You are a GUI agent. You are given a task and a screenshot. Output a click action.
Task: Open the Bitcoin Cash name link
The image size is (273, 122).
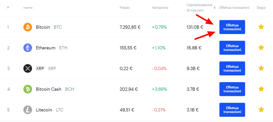[49, 89]
